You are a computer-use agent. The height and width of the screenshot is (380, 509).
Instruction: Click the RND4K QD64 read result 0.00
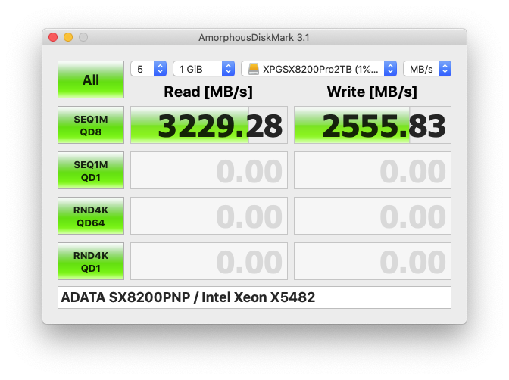point(209,216)
